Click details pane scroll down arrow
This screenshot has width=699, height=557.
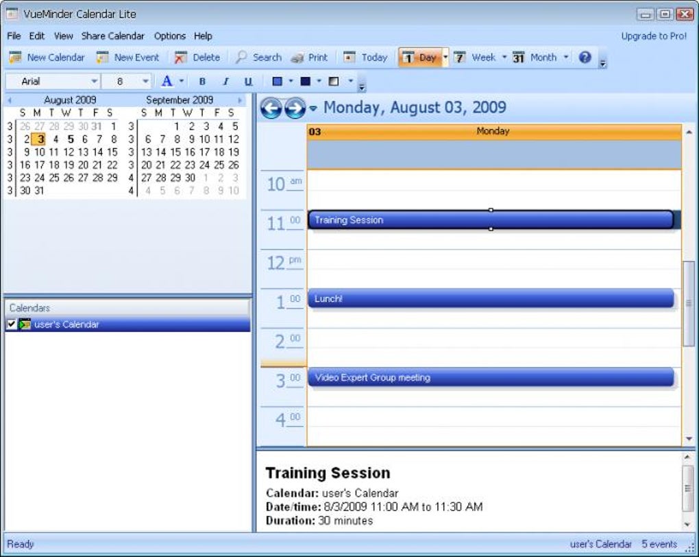[x=688, y=525]
